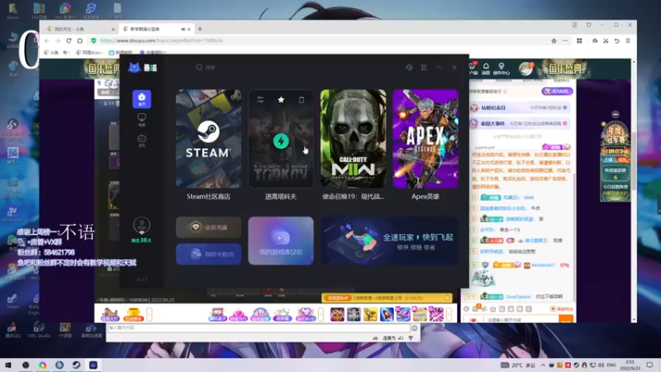Open Steam社区商店 game card
Viewport: 661px width, 372px height.
coord(209,139)
